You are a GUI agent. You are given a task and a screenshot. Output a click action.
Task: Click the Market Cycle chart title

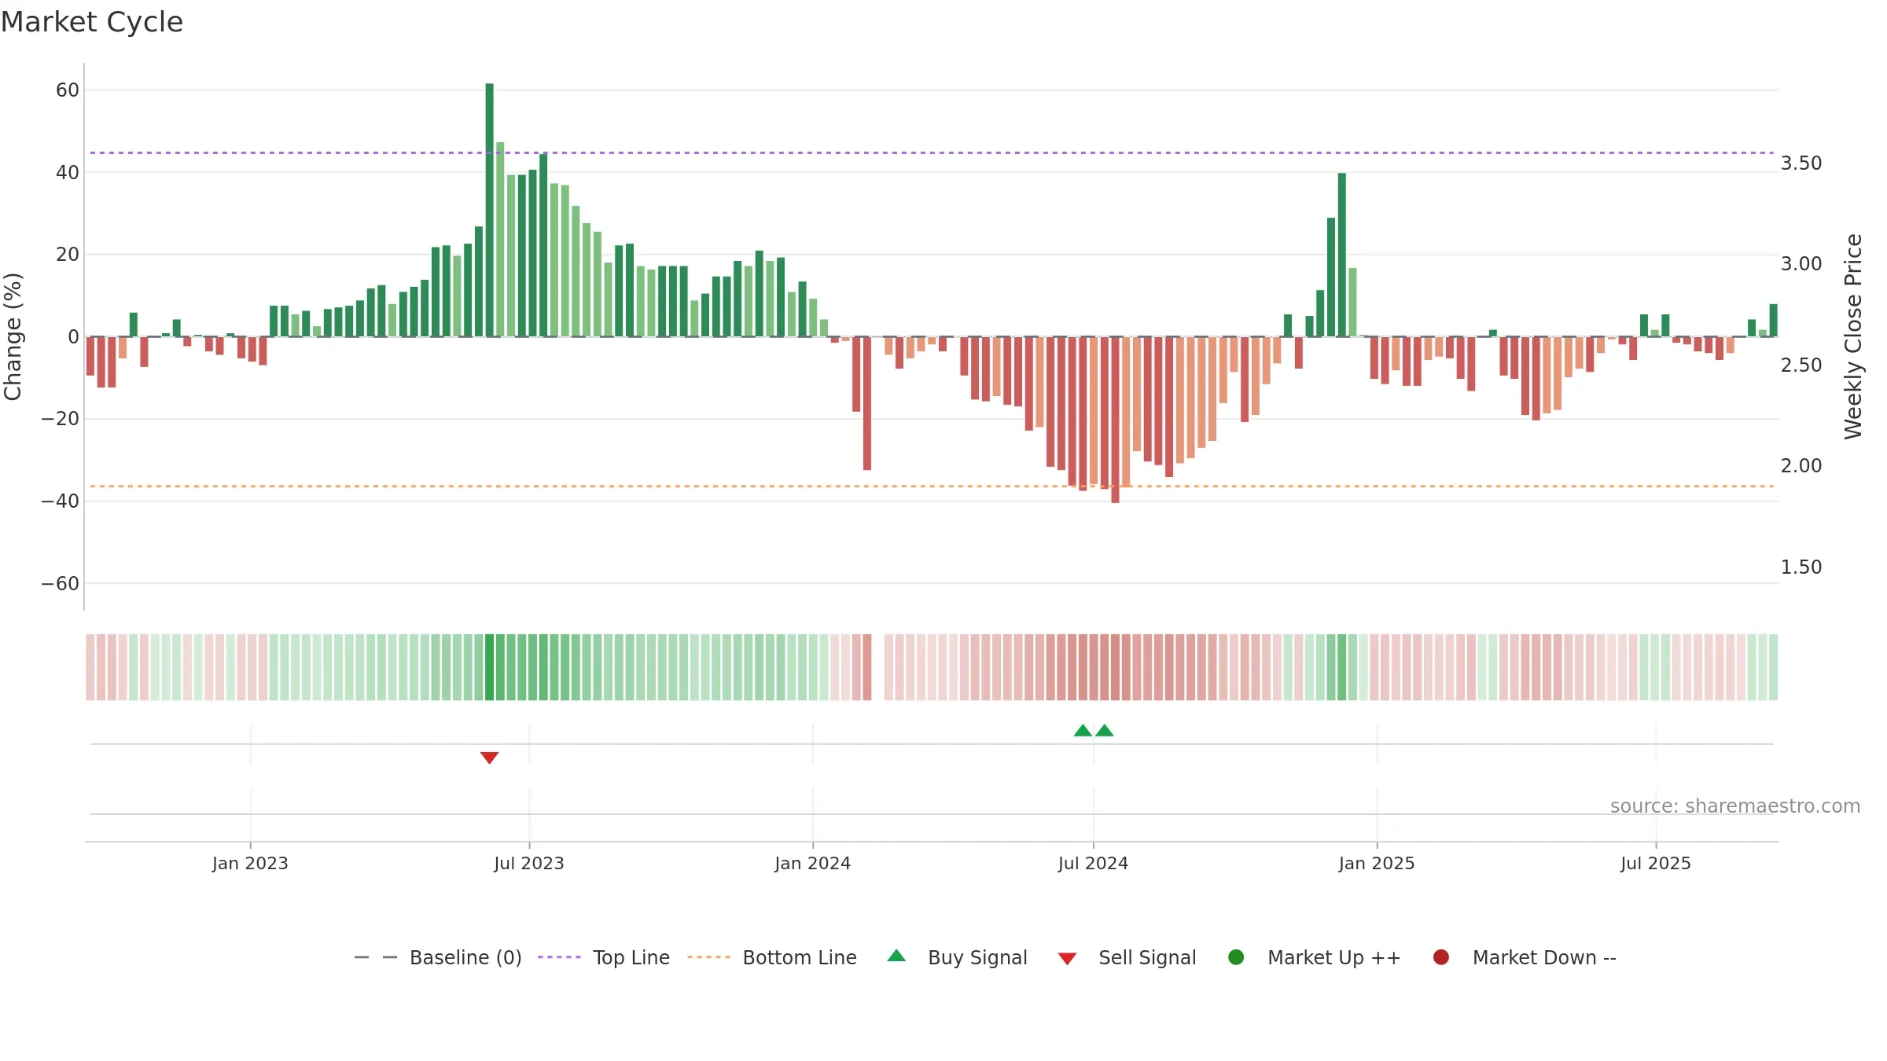92,22
